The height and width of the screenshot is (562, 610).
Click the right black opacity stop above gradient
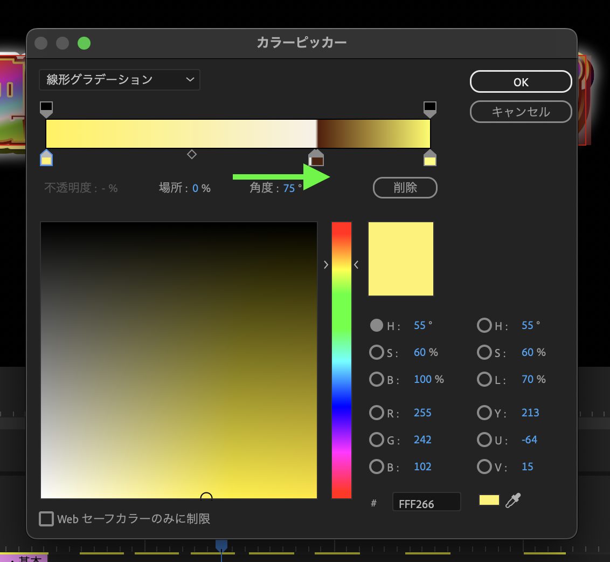point(430,109)
